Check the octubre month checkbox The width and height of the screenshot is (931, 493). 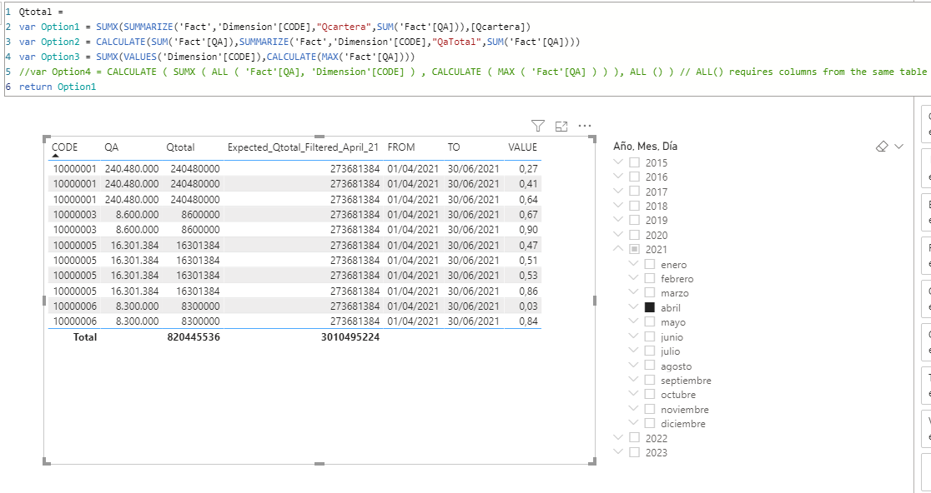(x=650, y=394)
